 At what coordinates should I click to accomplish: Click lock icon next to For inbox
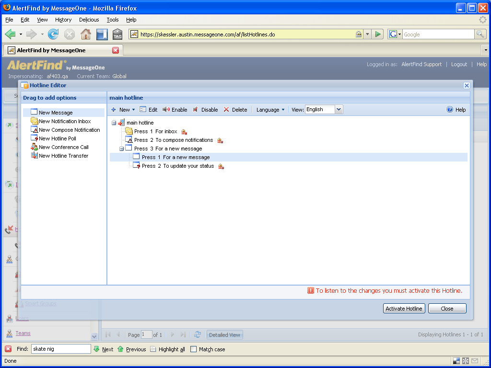tap(184, 132)
